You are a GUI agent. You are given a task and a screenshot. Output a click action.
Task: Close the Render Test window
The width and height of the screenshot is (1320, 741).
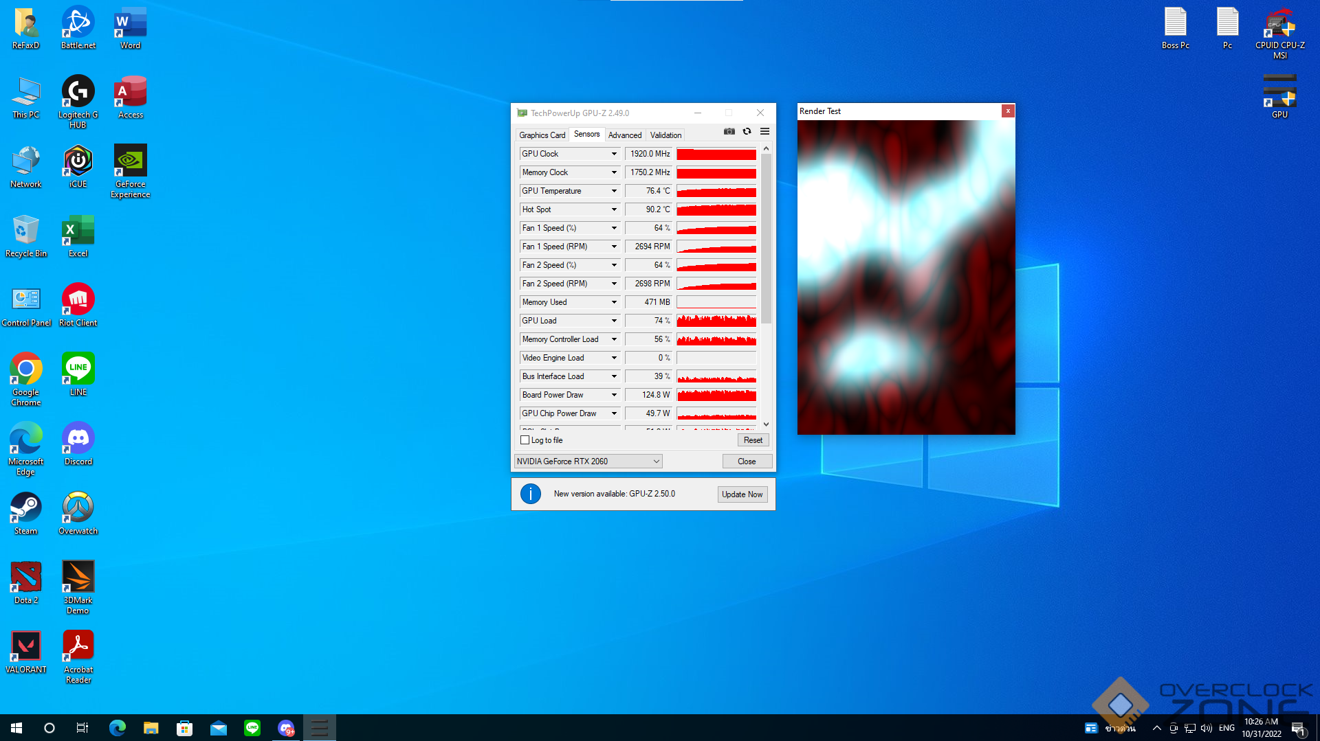1008,111
